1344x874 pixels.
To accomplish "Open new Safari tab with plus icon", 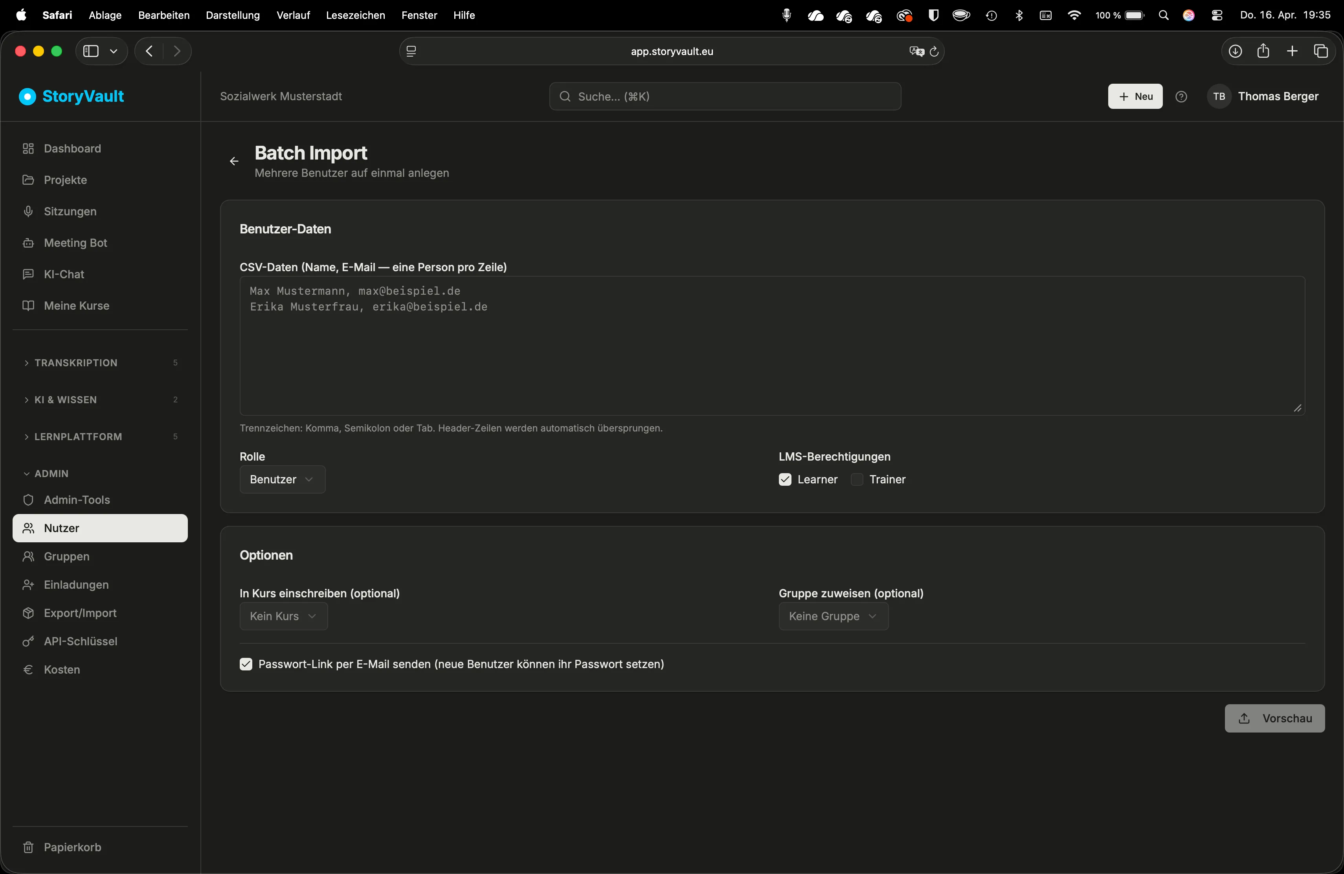I will pos(1292,51).
